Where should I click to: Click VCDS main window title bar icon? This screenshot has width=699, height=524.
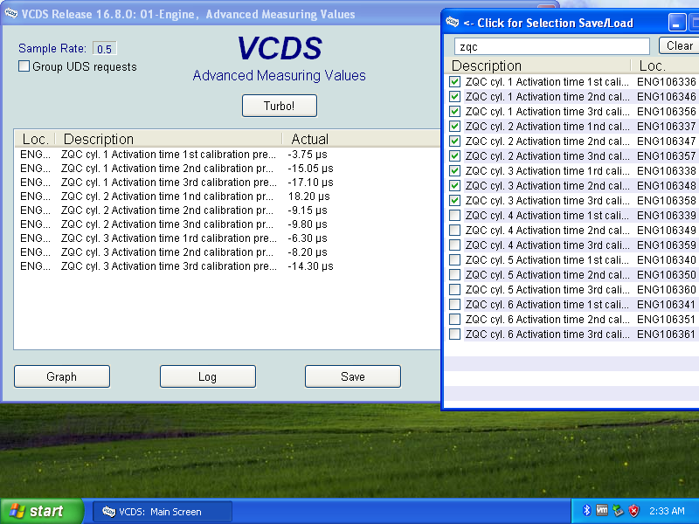(11, 13)
